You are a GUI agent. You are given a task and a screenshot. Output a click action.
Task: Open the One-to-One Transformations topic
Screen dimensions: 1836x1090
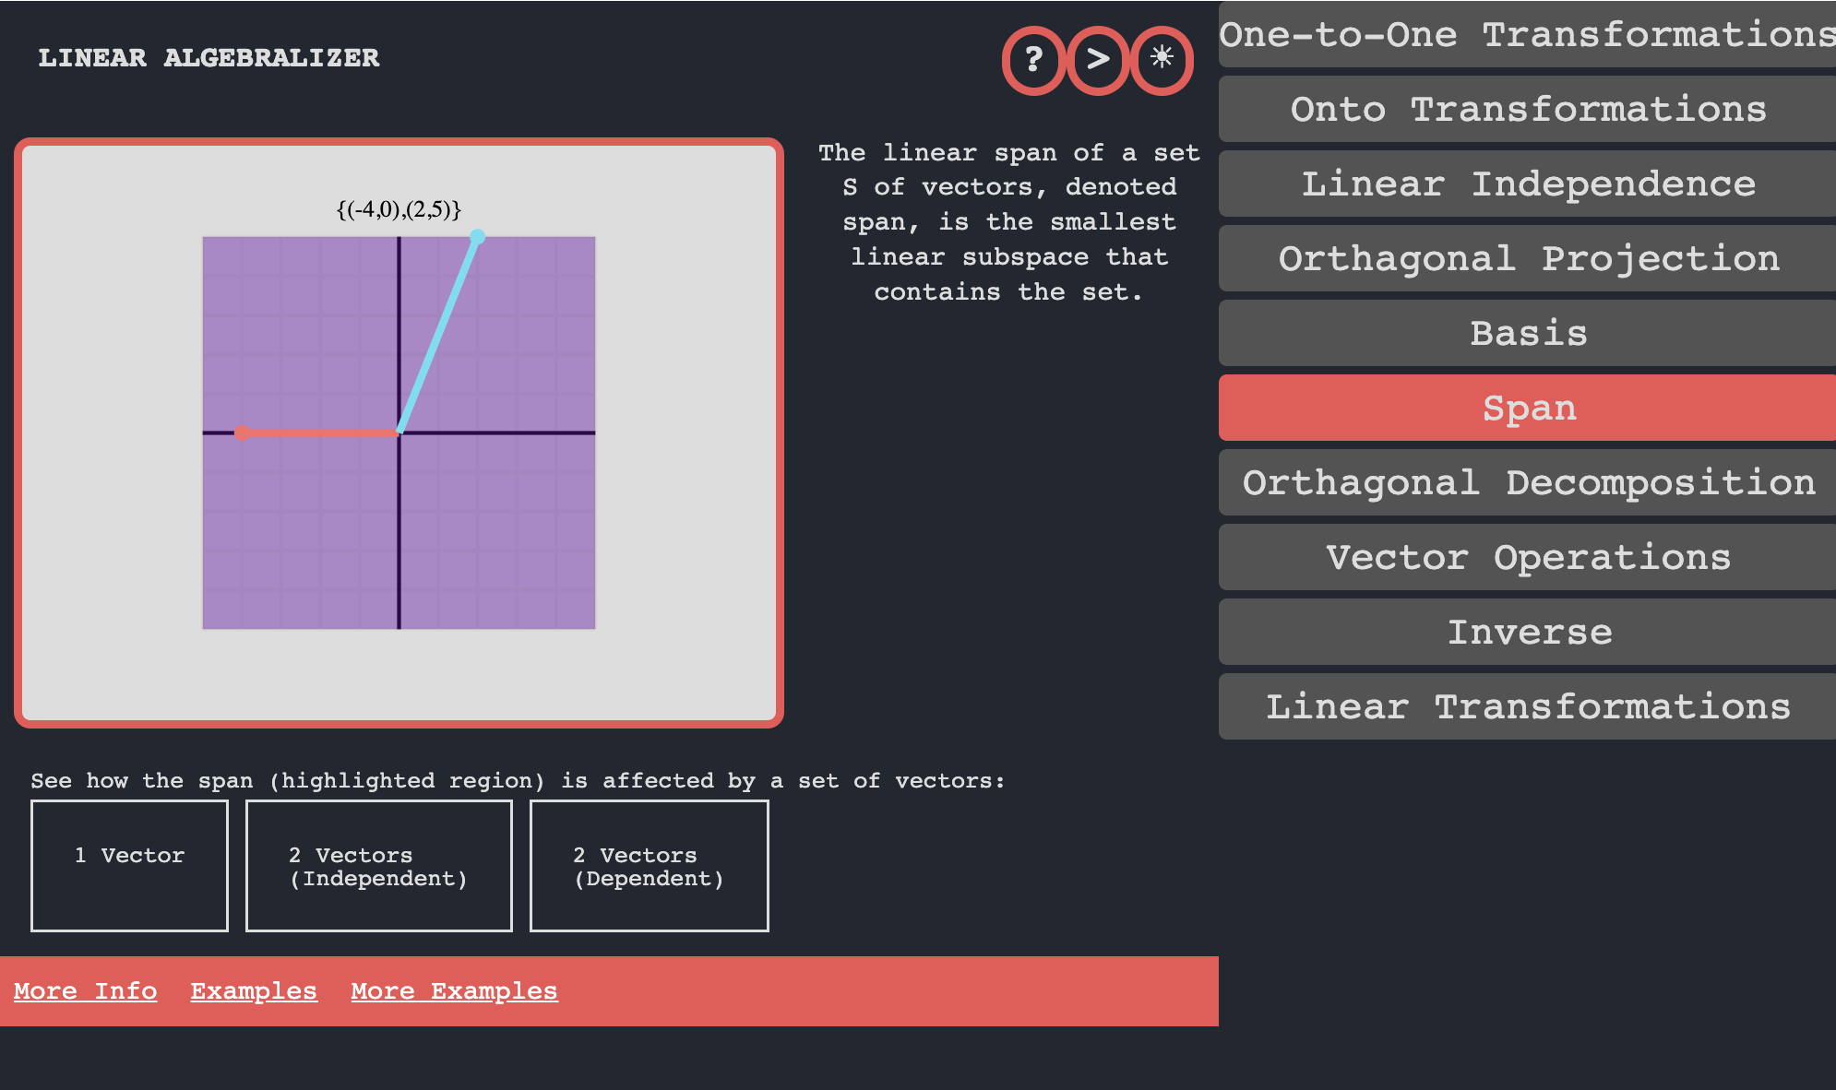pyautogui.click(x=1527, y=35)
